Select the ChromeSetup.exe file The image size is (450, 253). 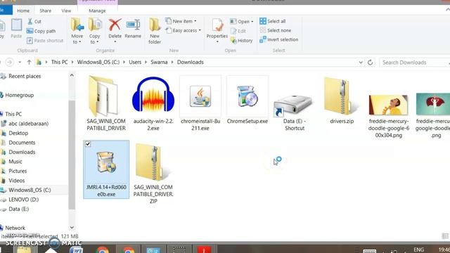(x=247, y=100)
